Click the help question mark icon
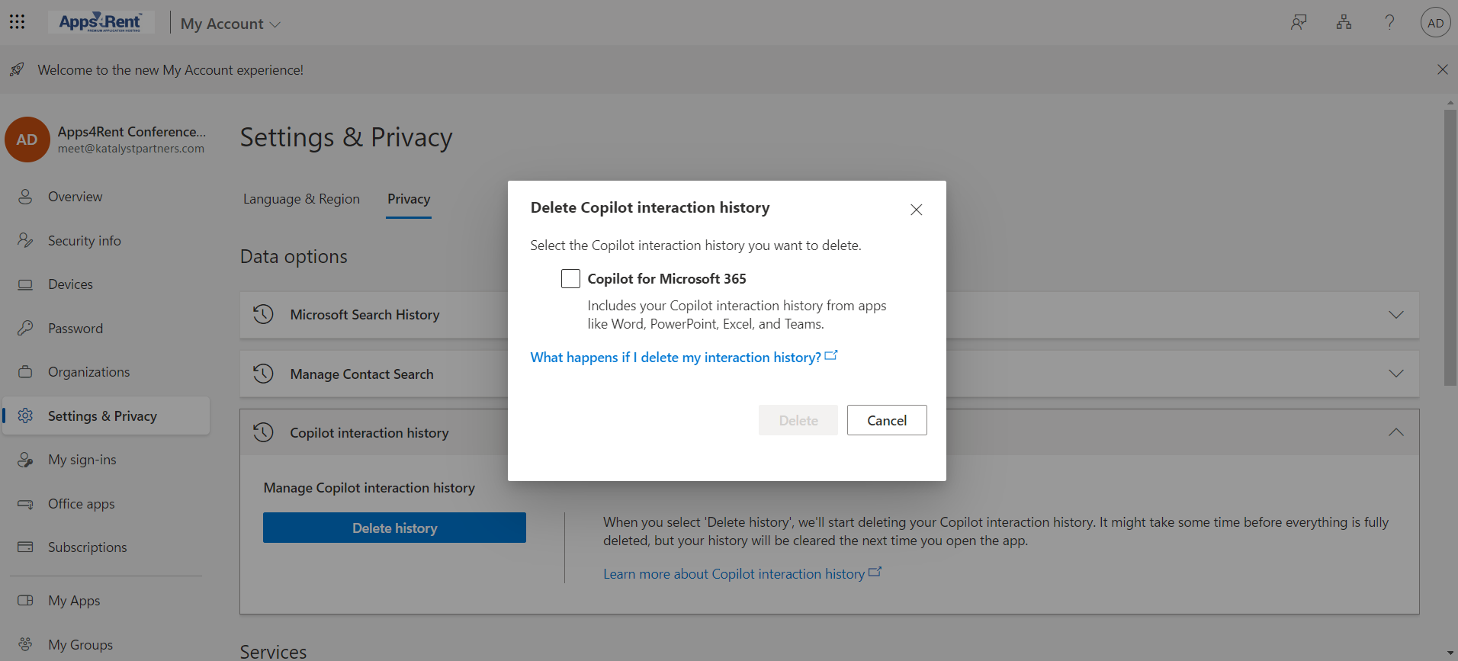 pyautogui.click(x=1389, y=23)
